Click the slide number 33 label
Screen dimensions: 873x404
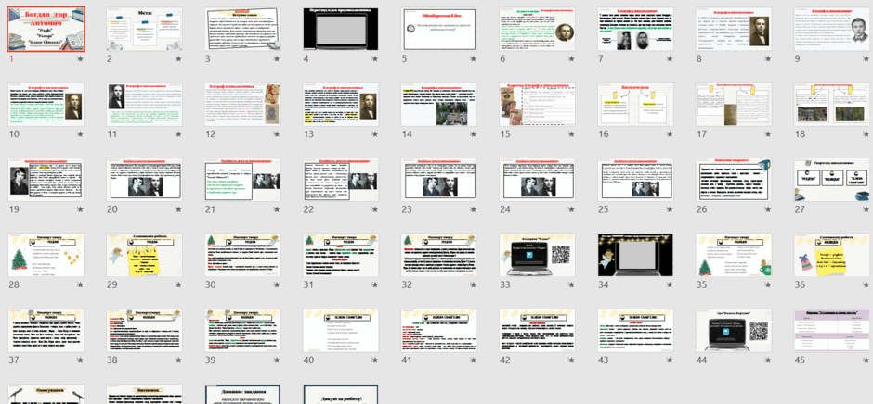(505, 285)
